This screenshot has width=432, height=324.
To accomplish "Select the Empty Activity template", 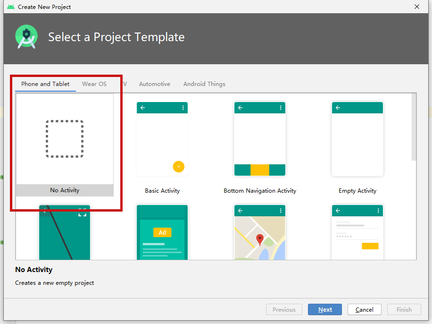I will coord(357,139).
